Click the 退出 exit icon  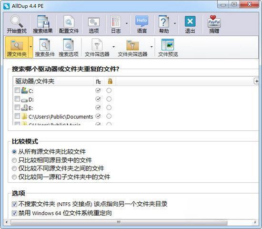[x=190, y=21]
